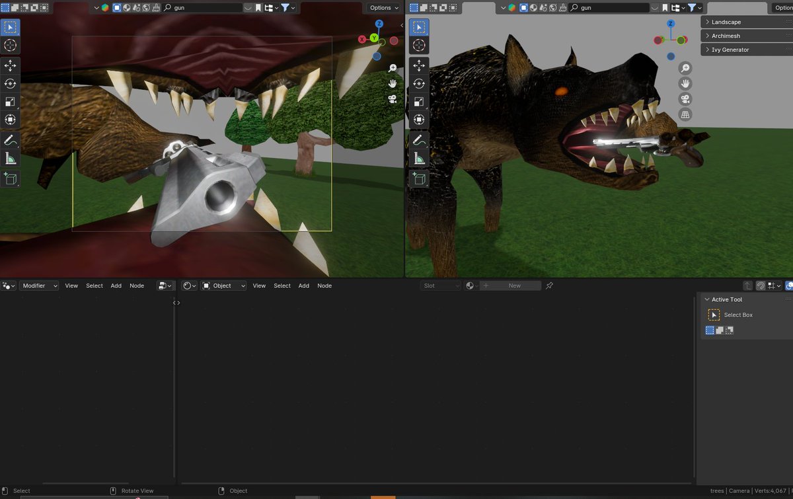The image size is (793, 499).
Task: Activate the Cursor tool in right viewport
Action: coord(418,45)
